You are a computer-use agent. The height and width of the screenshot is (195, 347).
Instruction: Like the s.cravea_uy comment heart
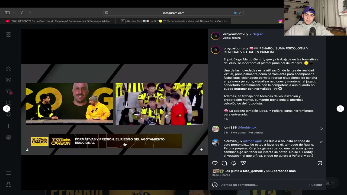[x=321, y=142]
